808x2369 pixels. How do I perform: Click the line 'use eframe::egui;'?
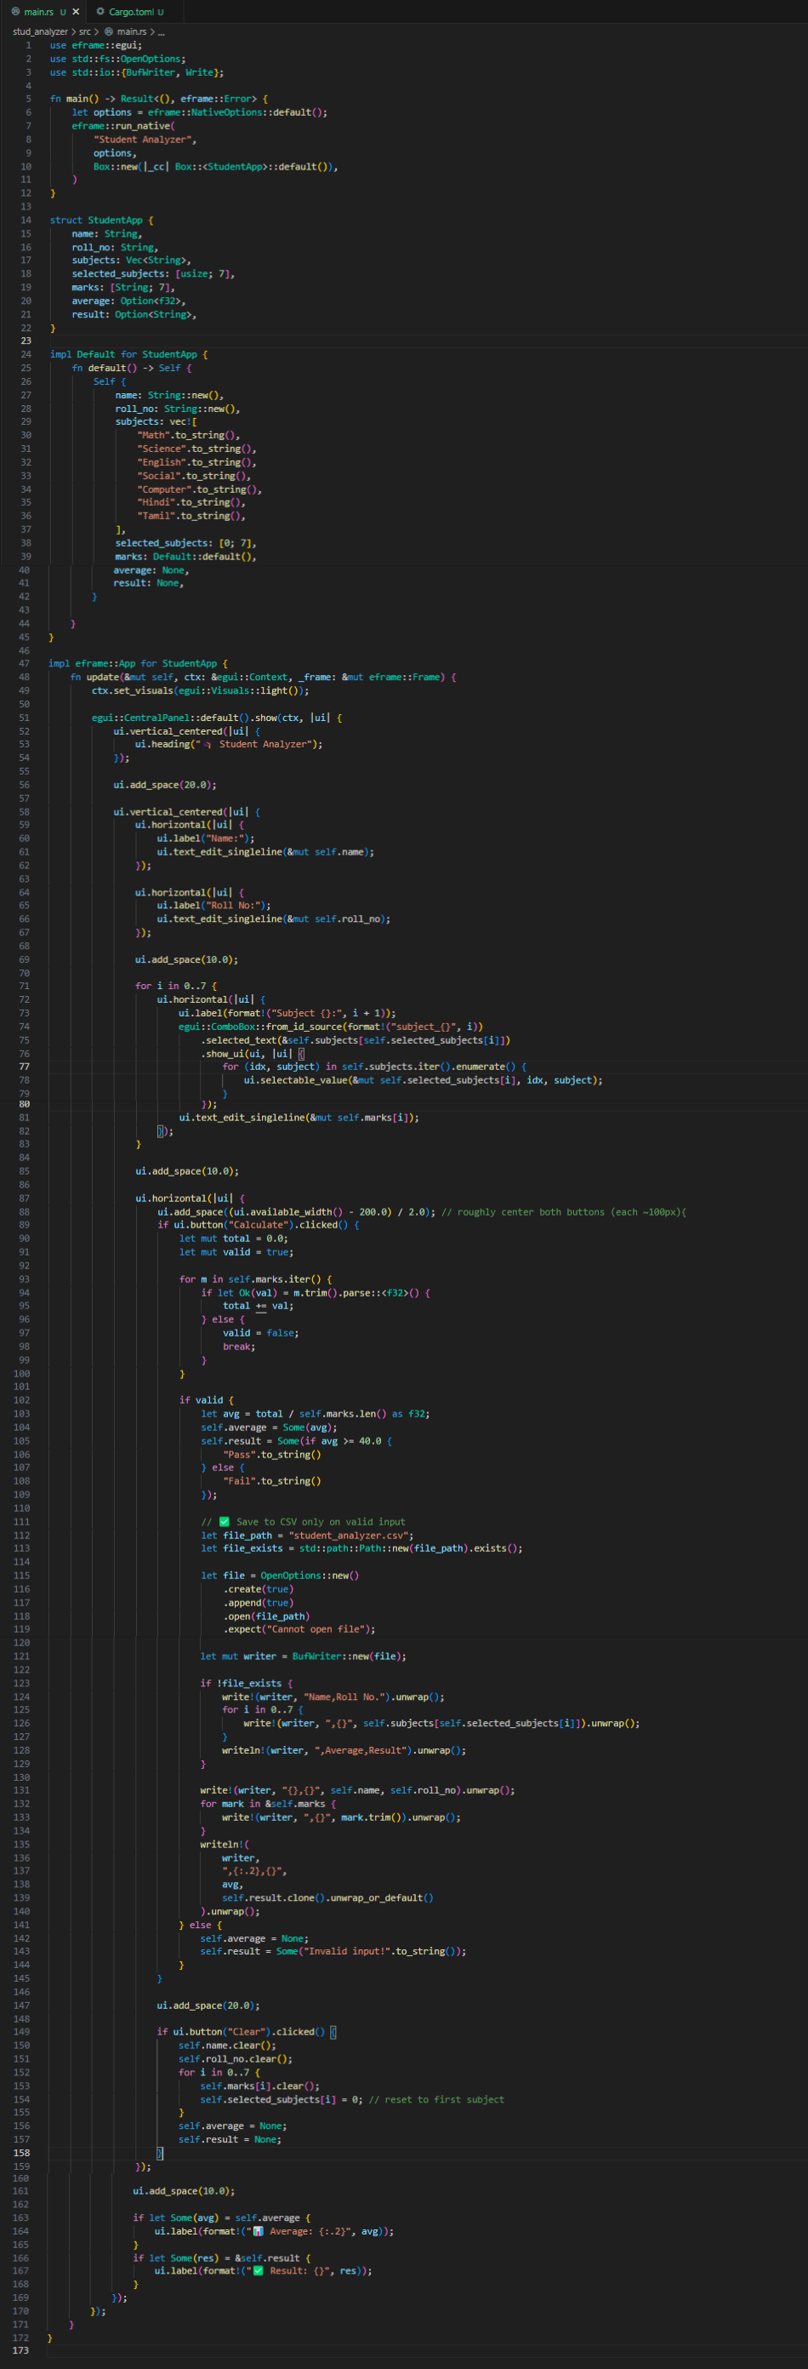pos(95,45)
